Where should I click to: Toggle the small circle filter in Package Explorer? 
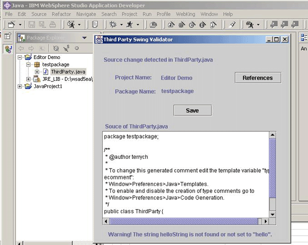(77, 48)
